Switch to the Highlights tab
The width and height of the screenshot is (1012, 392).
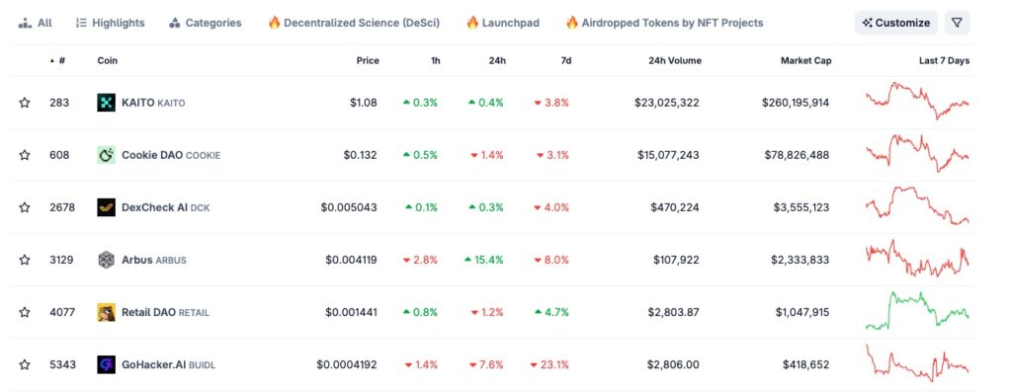[x=111, y=23]
